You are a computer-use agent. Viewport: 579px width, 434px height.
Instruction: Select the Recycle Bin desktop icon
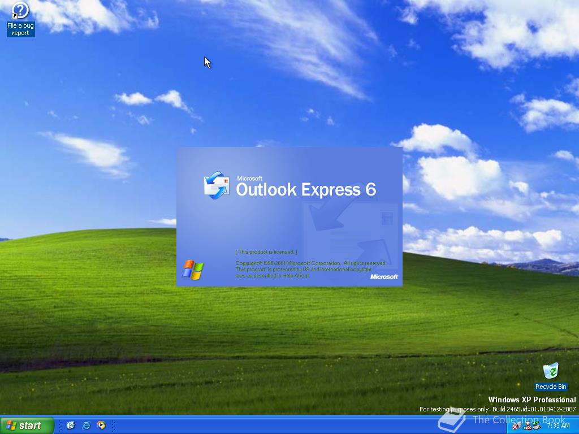[x=551, y=376]
